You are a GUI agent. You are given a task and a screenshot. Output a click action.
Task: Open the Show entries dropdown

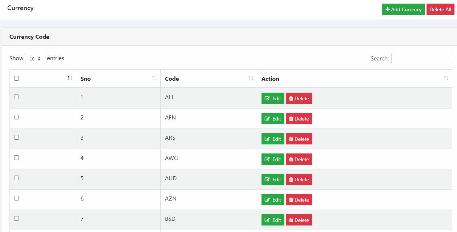coord(35,59)
